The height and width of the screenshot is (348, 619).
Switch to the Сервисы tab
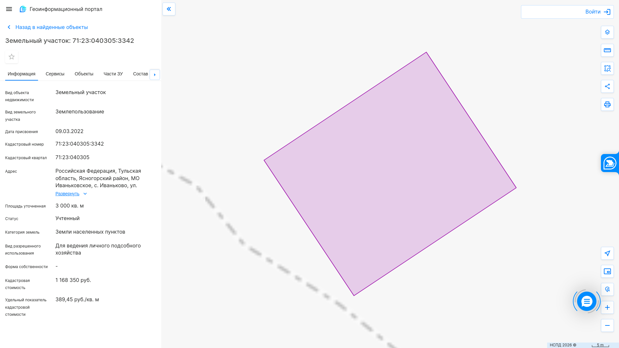click(55, 74)
